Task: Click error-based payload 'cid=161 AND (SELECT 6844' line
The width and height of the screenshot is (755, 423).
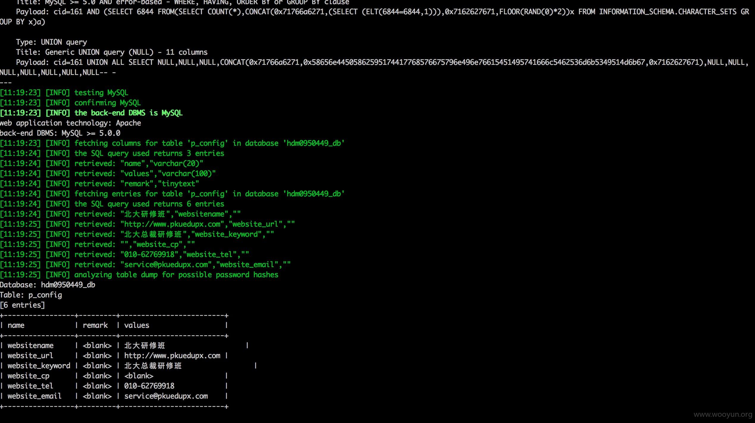Action: (374, 17)
